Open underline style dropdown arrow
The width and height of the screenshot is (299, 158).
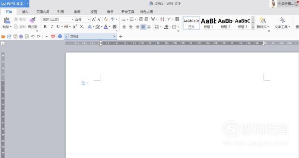(62, 27)
